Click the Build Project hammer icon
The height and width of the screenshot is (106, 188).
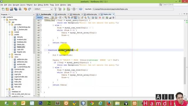point(56,9)
